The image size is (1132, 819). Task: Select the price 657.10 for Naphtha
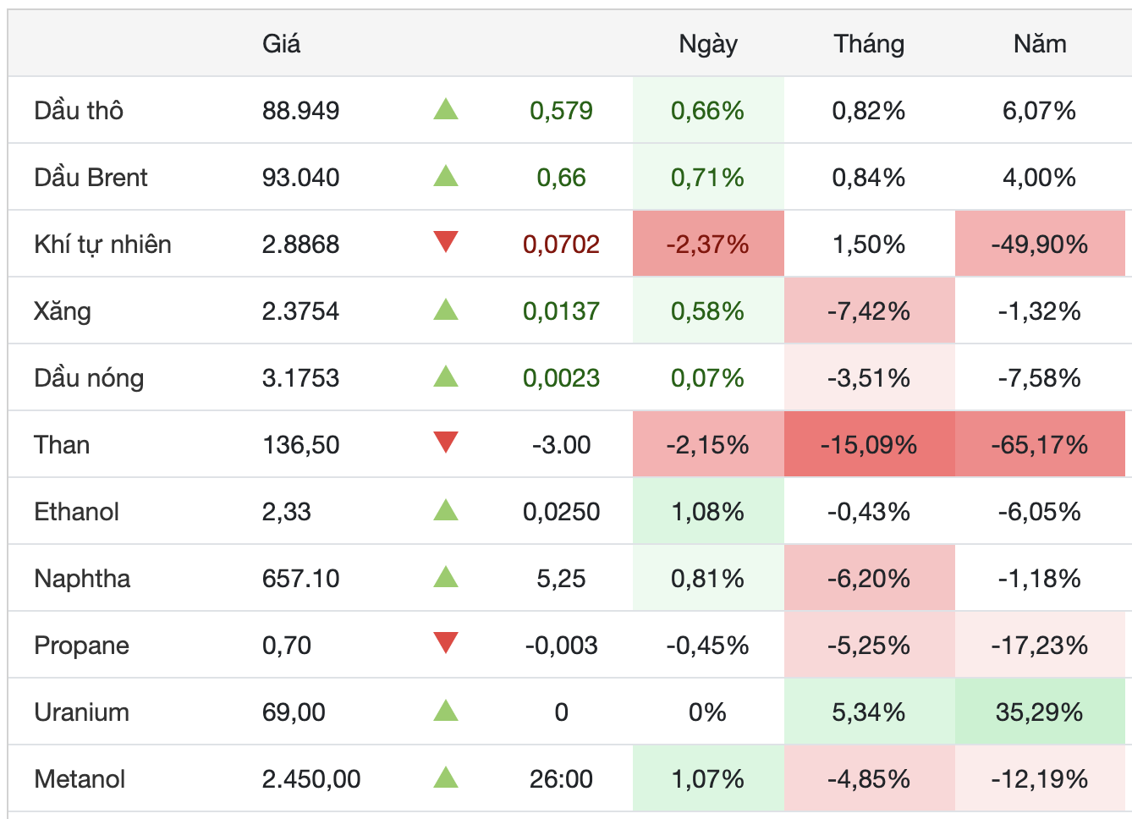click(x=300, y=579)
